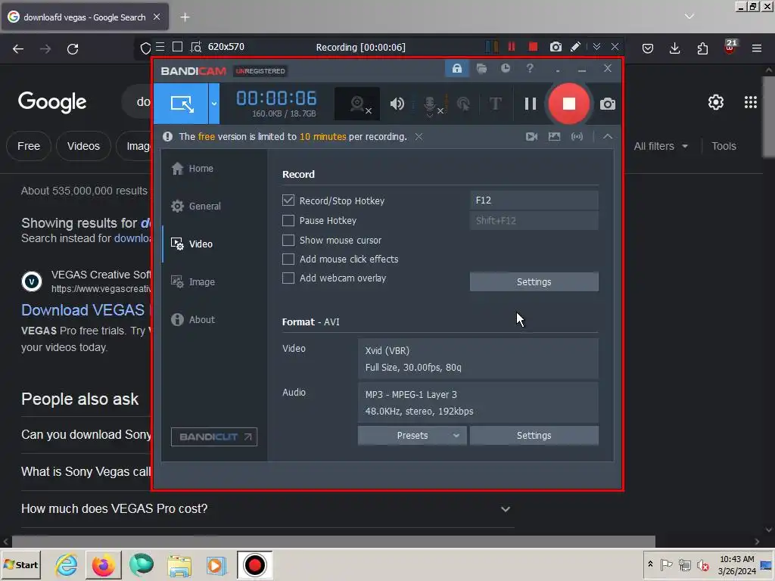Screen dimensions: 775x581
Task: Open Google search Tools
Action: click(724, 146)
